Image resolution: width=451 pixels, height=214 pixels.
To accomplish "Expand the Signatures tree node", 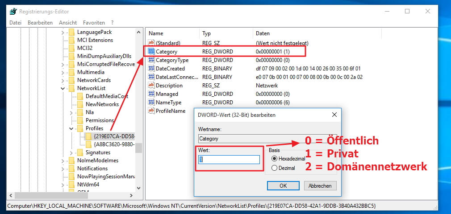I will [71, 152].
